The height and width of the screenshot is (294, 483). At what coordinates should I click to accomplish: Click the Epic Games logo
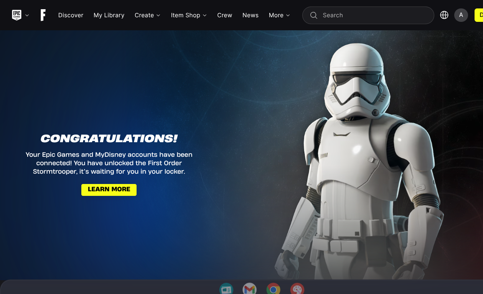(16, 15)
